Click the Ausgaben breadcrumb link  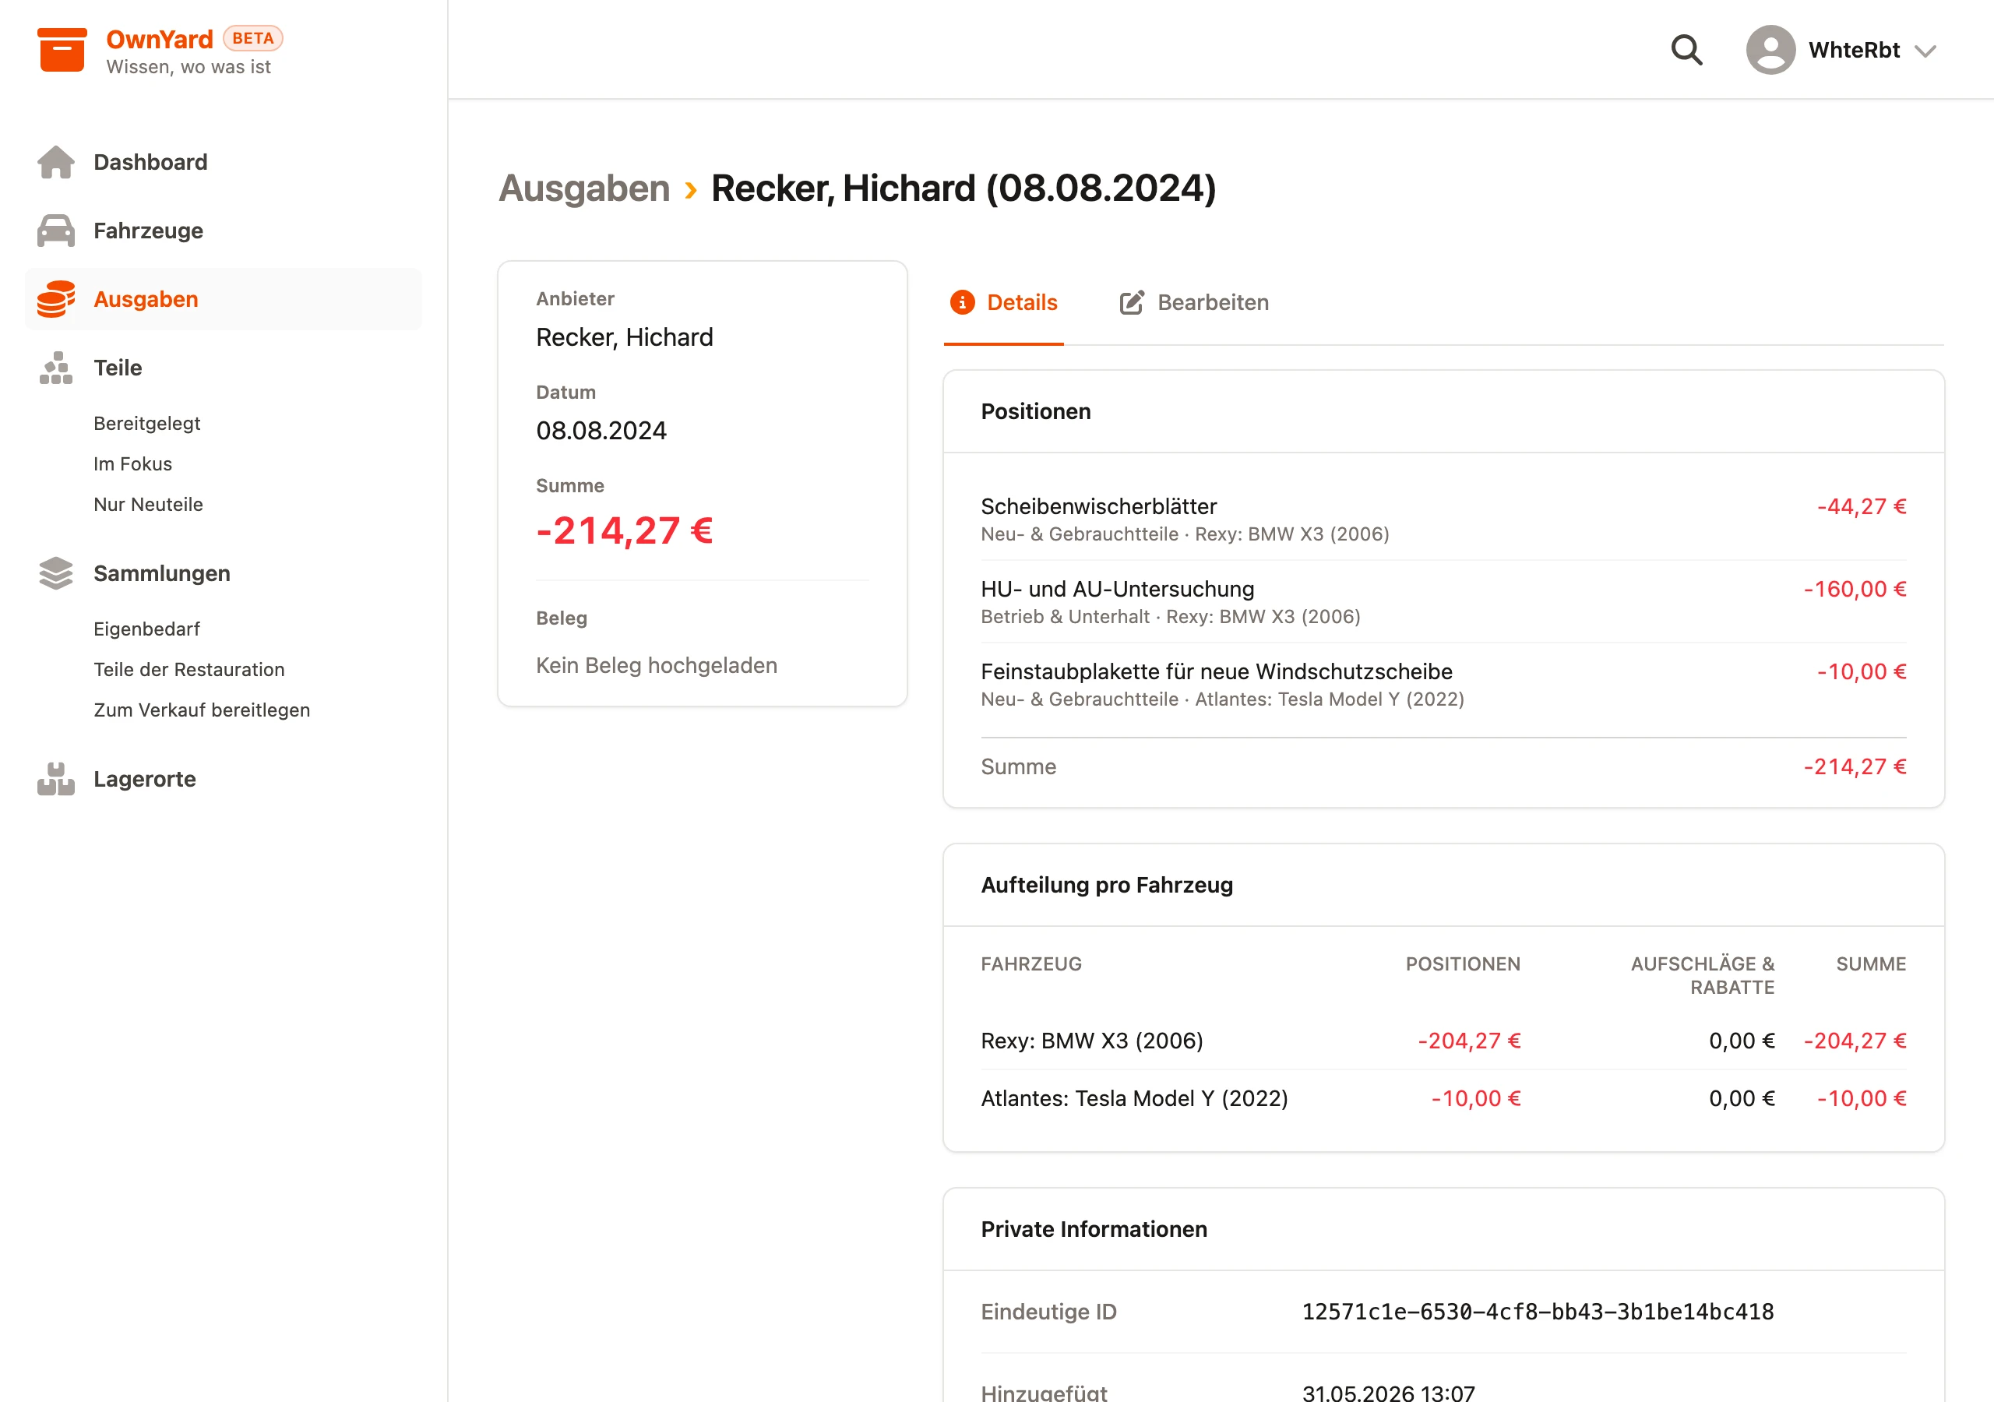point(584,188)
